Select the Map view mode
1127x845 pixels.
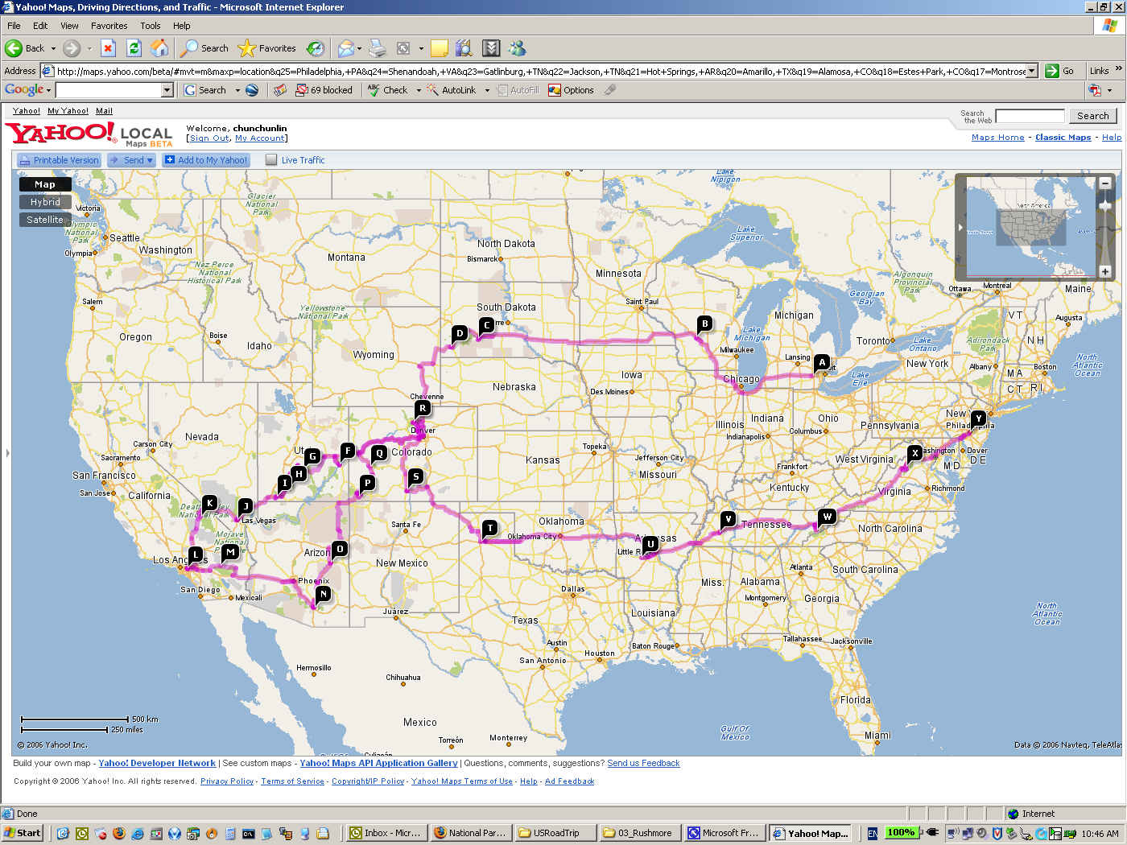point(45,184)
